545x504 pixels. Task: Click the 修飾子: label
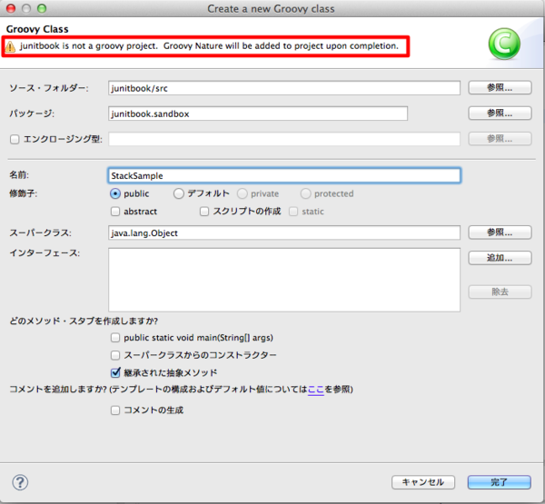click(x=23, y=193)
